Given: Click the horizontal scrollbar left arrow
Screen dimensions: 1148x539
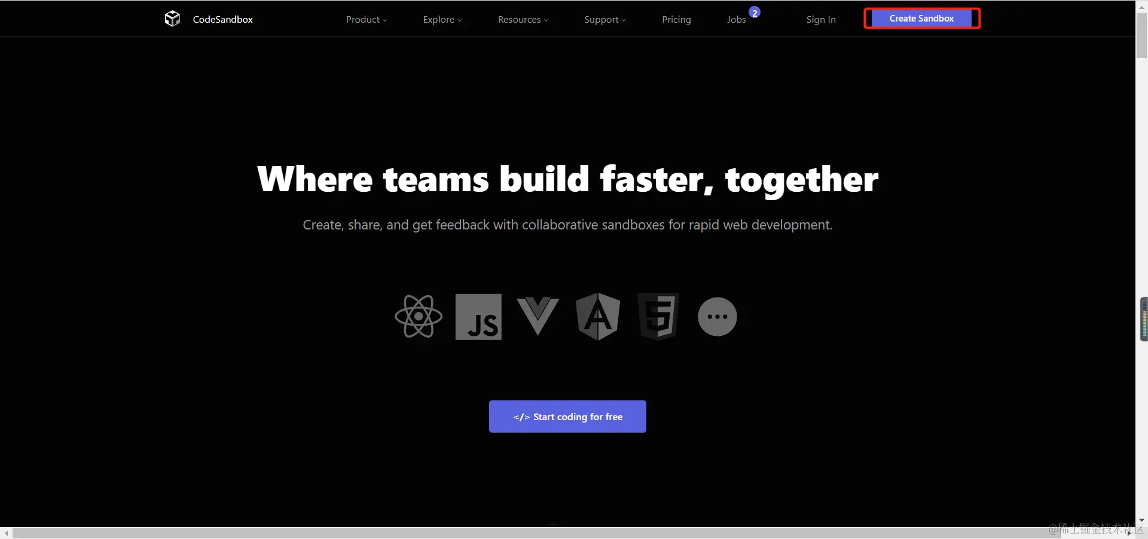Looking at the screenshot, I should tap(5, 533).
